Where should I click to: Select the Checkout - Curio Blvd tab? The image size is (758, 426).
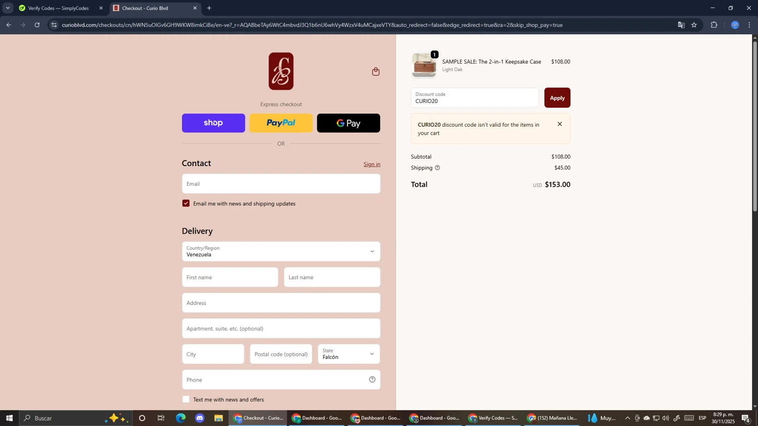[155, 8]
